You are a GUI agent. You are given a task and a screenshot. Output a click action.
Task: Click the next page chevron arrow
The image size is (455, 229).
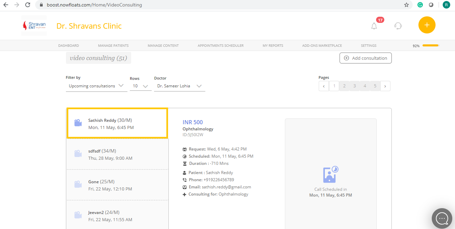pos(385,86)
